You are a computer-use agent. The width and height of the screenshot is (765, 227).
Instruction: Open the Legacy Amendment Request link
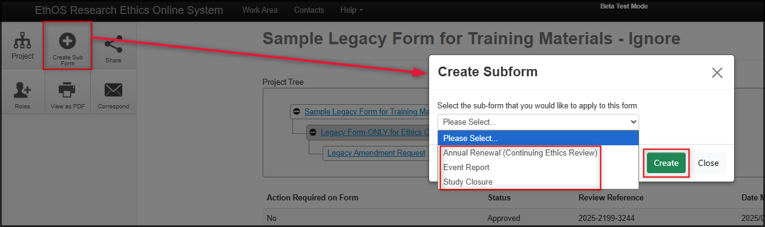click(x=376, y=153)
